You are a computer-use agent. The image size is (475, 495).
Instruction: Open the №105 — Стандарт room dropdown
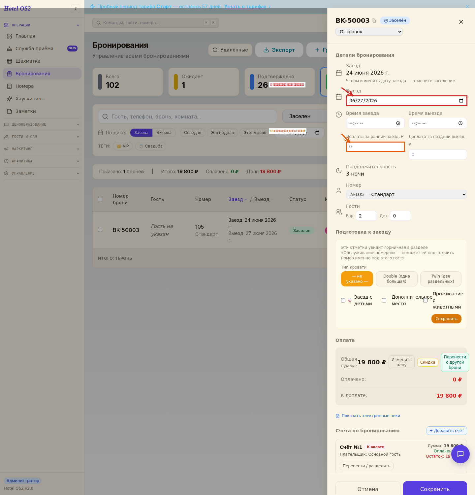pyautogui.click(x=406, y=194)
